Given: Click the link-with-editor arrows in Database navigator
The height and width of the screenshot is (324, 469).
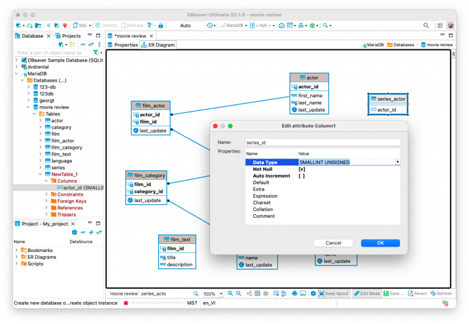Looking at the screenshot, I should (x=91, y=45).
